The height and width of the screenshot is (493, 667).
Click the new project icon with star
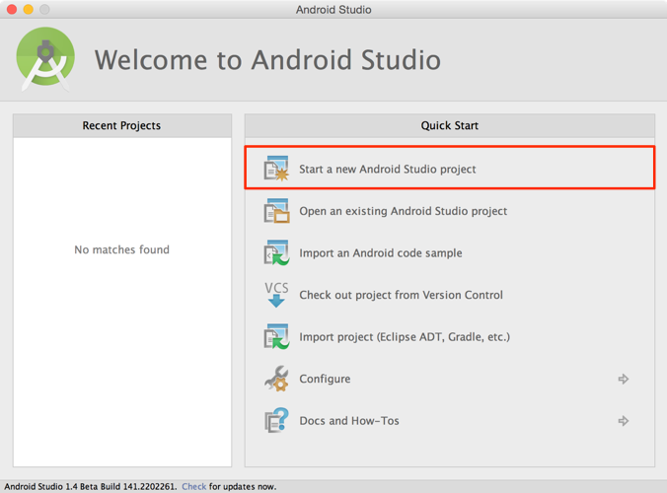276,169
